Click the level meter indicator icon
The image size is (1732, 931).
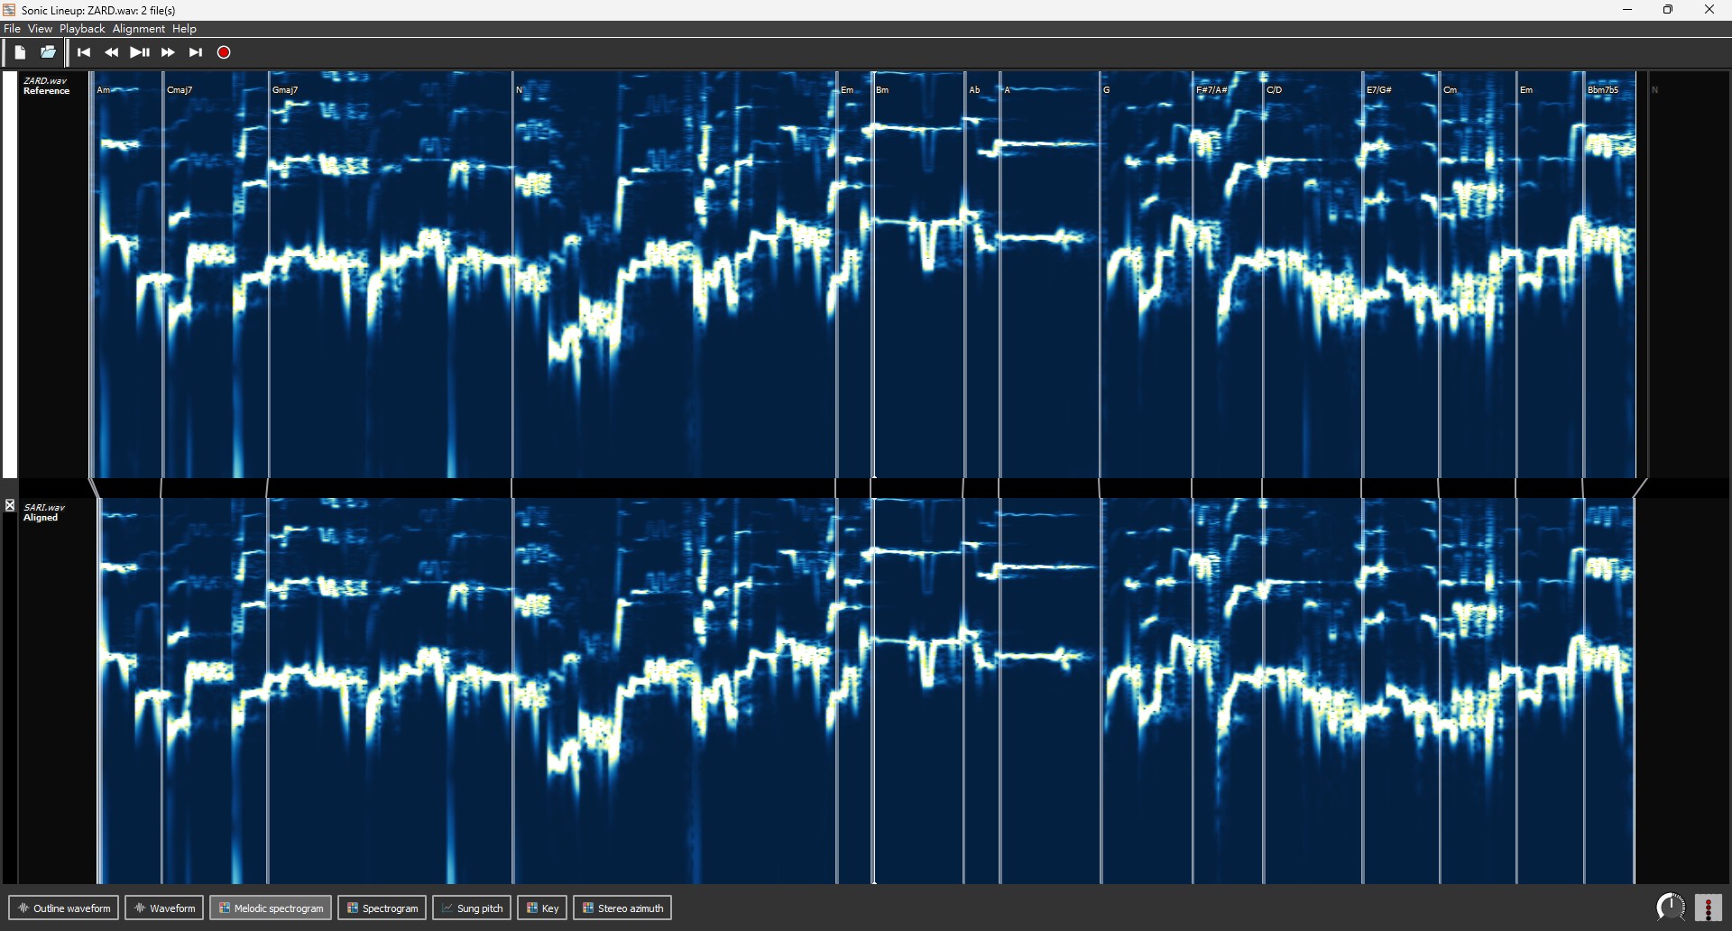[x=1709, y=908]
